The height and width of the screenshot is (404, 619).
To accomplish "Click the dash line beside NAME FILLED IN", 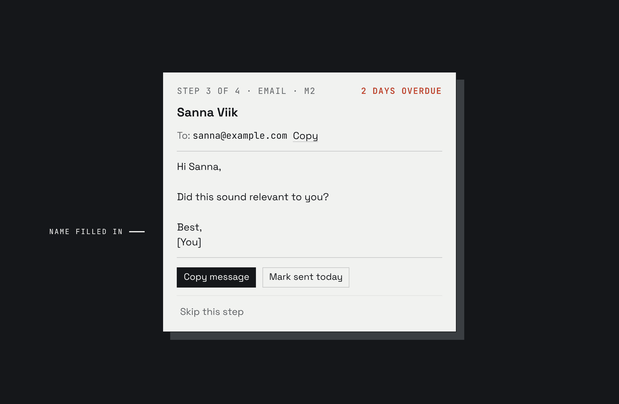I will click(137, 232).
